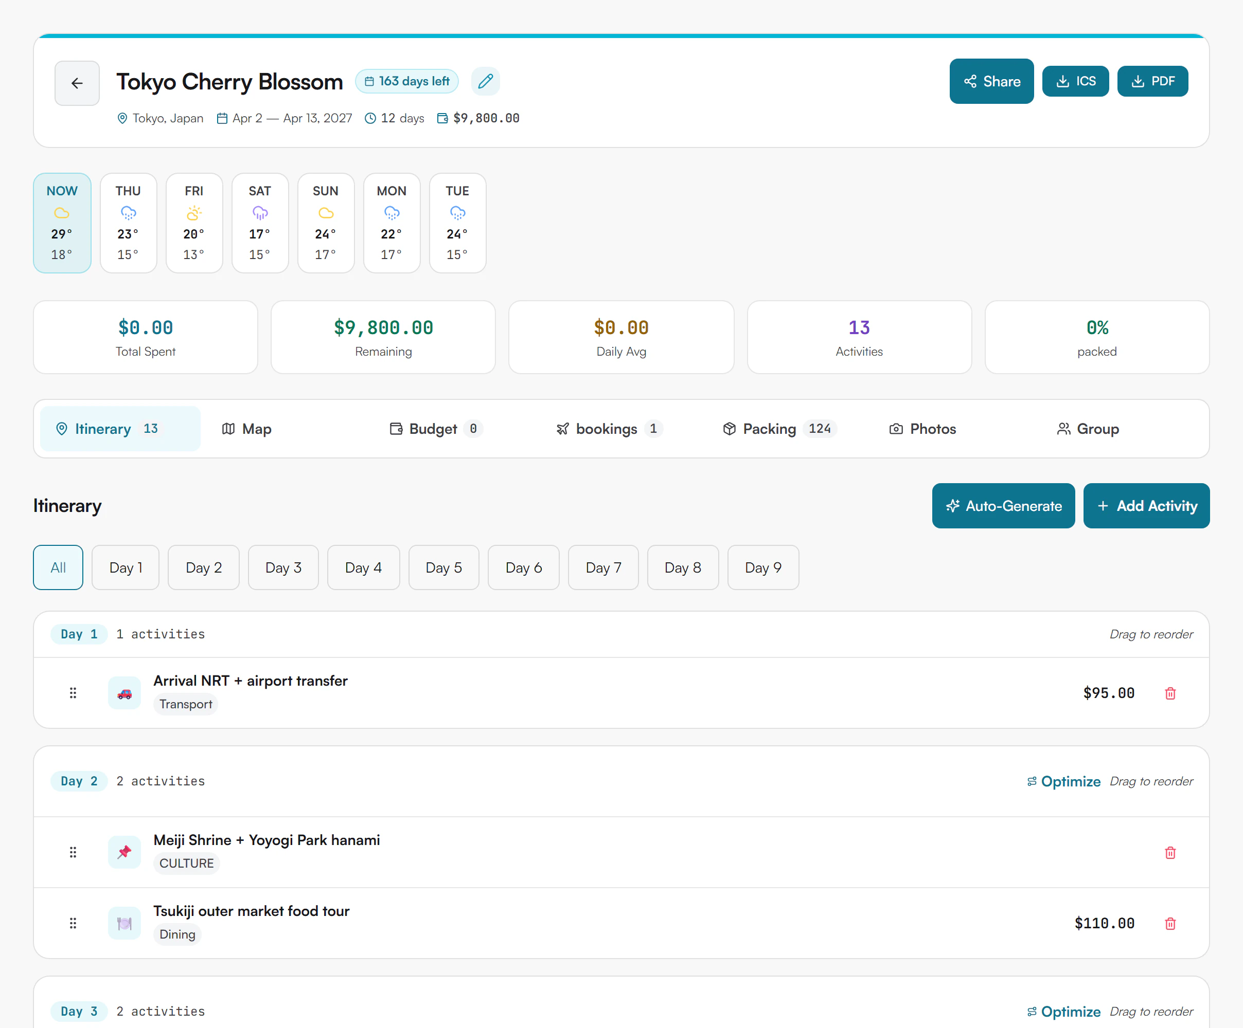This screenshot has width=1243, height=1028.
Task: Filter itinerary to Day 9
Action: pyautogui.click(x=763, y=568)
